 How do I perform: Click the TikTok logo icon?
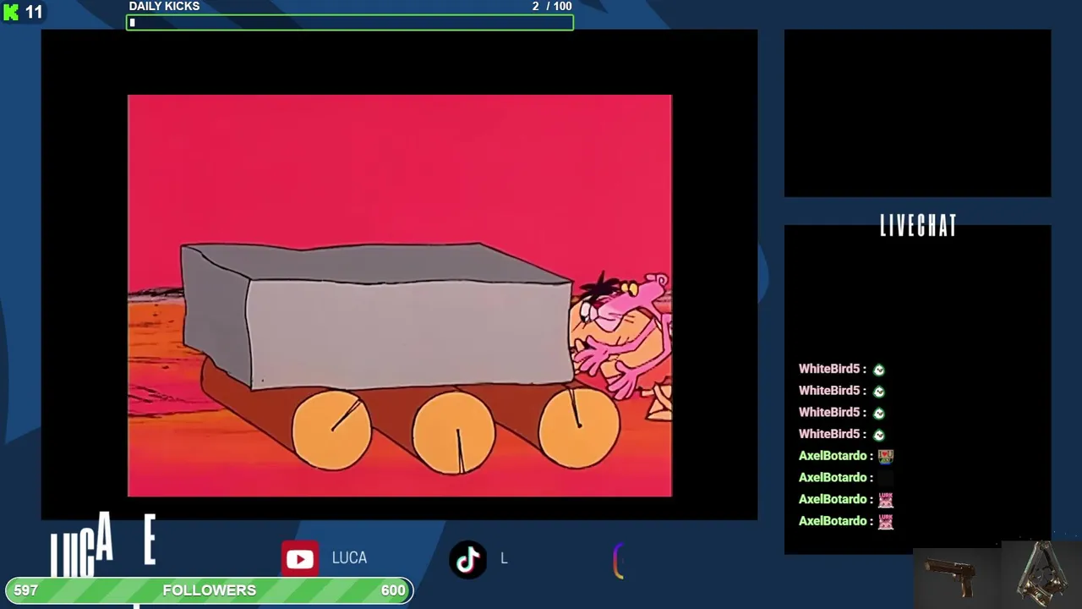click(468, 559)
